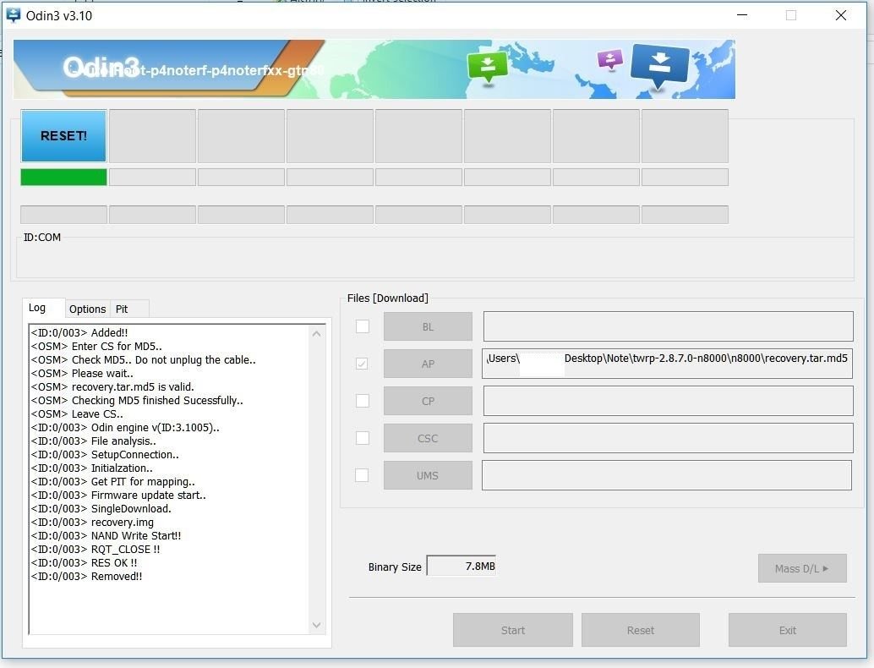Click the AP file browse button
874x668 pixels.
tap(428, 364)
